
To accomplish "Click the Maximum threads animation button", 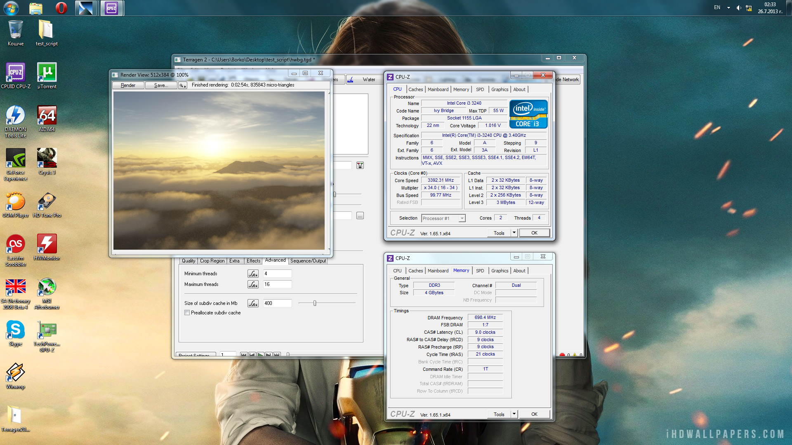I will tap(253, 285).
